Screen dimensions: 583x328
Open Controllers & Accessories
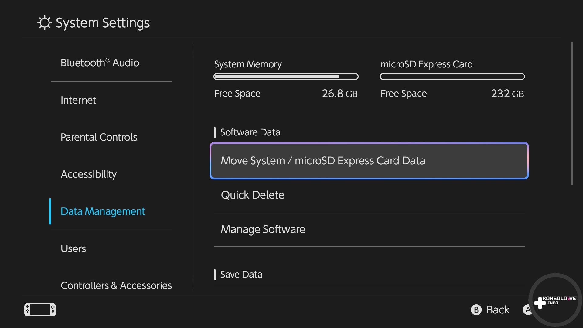[116, 285]
